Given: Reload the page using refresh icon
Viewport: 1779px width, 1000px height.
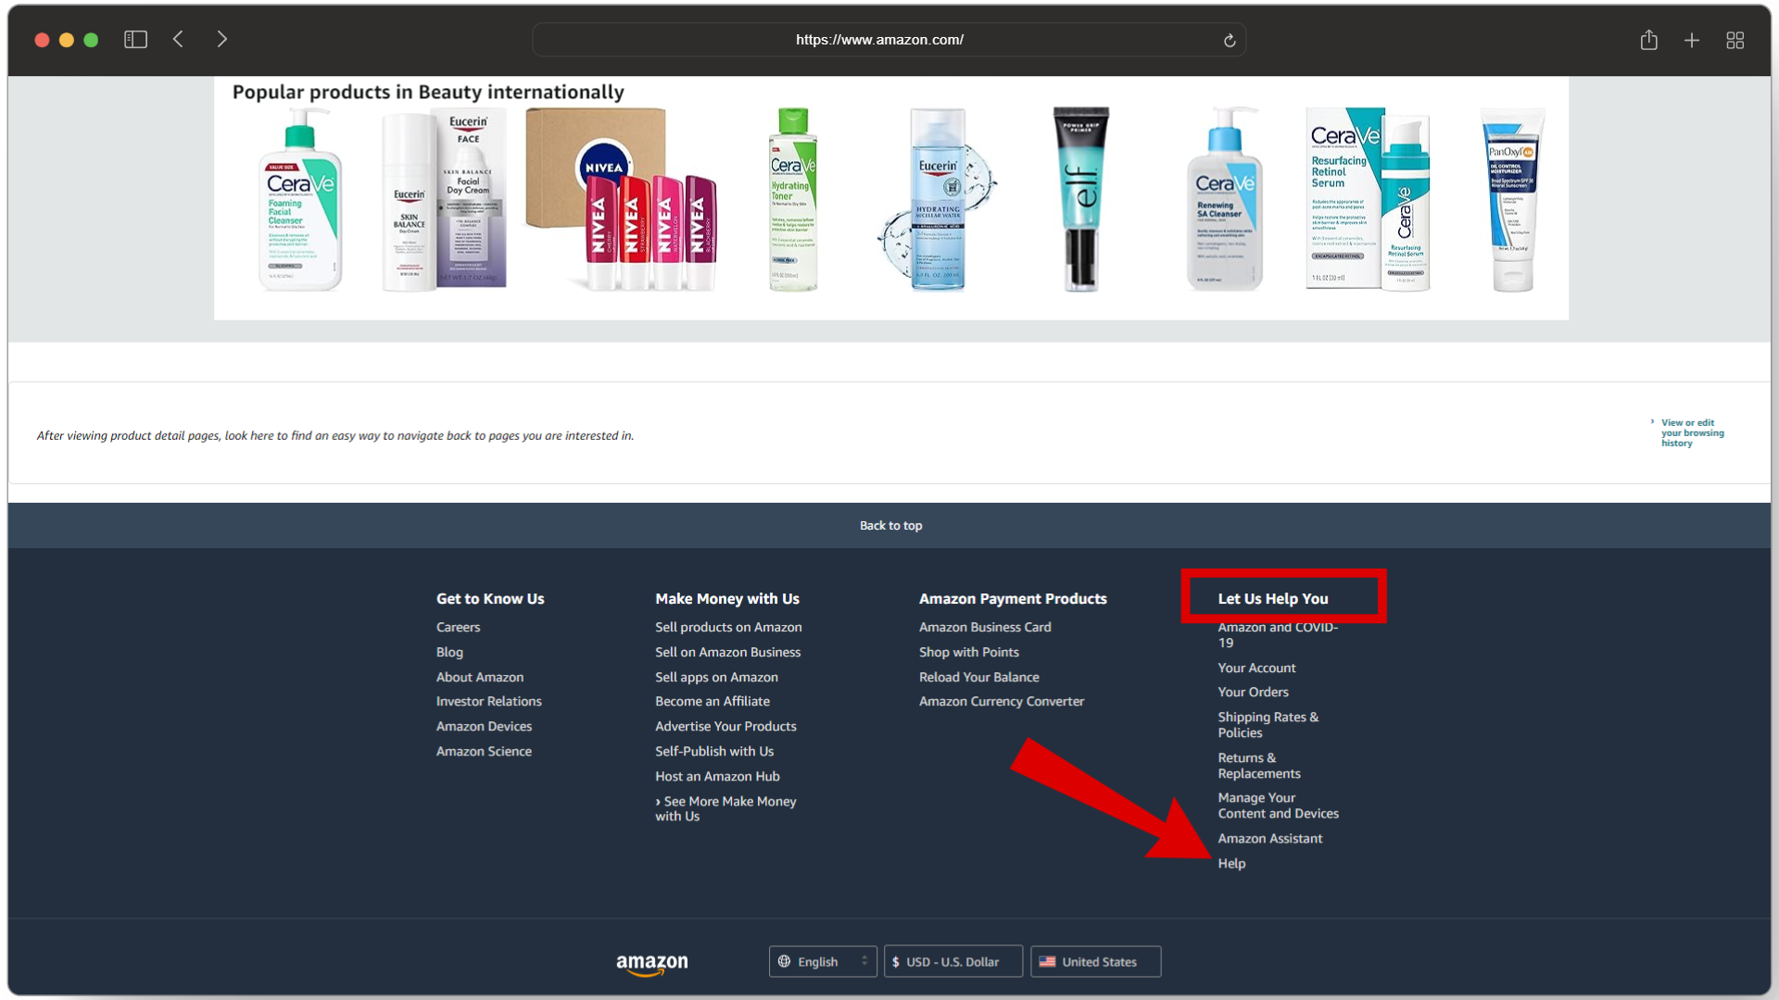Looking at the screenshot, I should tap(1230, 41).
